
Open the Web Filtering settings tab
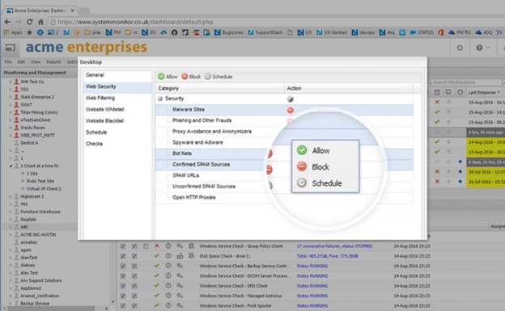[100, 98]
